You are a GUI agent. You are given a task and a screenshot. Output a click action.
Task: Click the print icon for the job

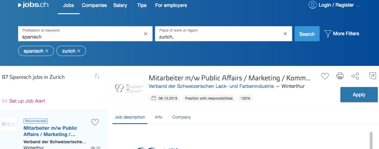click(340, 76)
